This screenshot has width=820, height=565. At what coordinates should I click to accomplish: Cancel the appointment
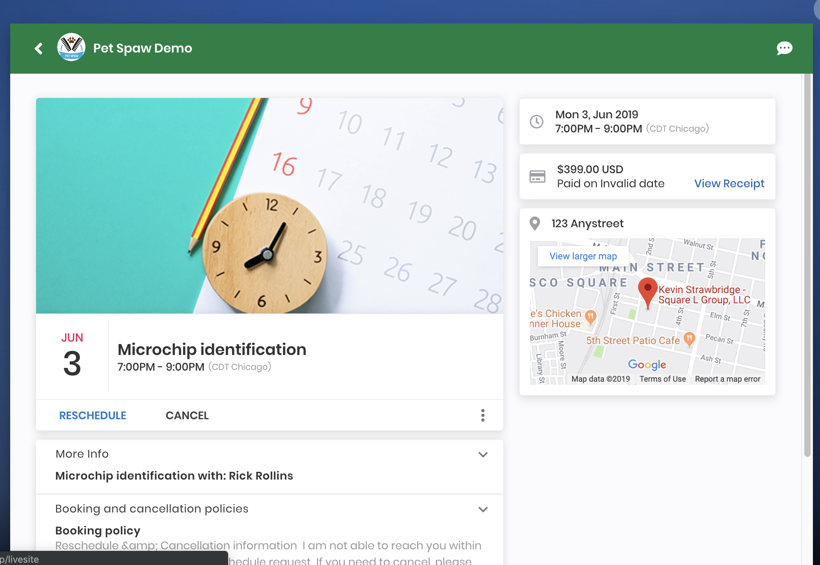point(187,415)
